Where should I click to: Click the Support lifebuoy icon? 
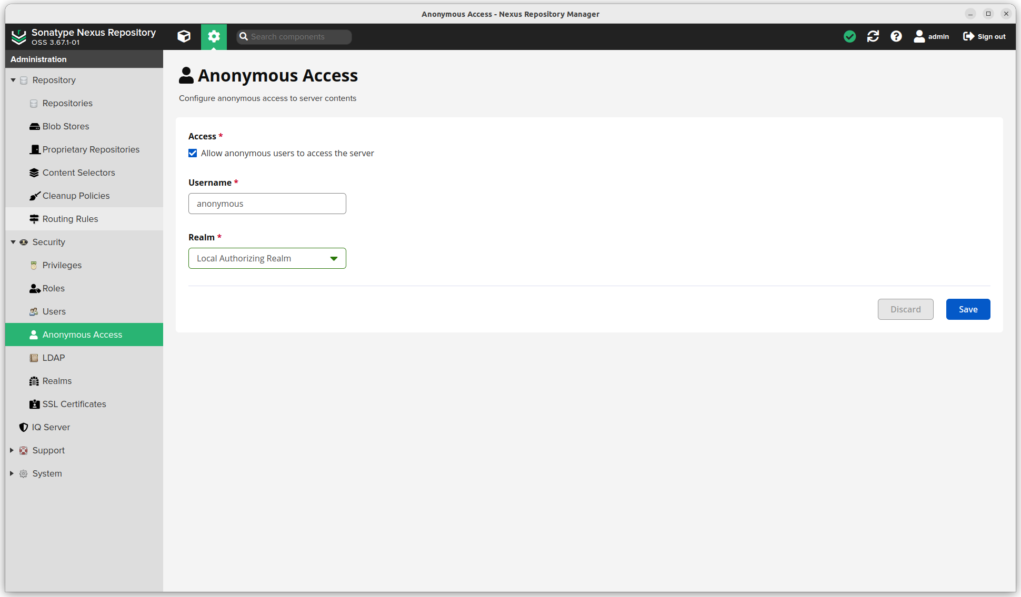(24, 450)
